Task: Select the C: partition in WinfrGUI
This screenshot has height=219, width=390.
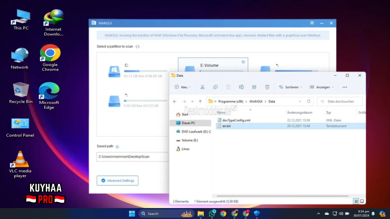Action: click(137, 71)
